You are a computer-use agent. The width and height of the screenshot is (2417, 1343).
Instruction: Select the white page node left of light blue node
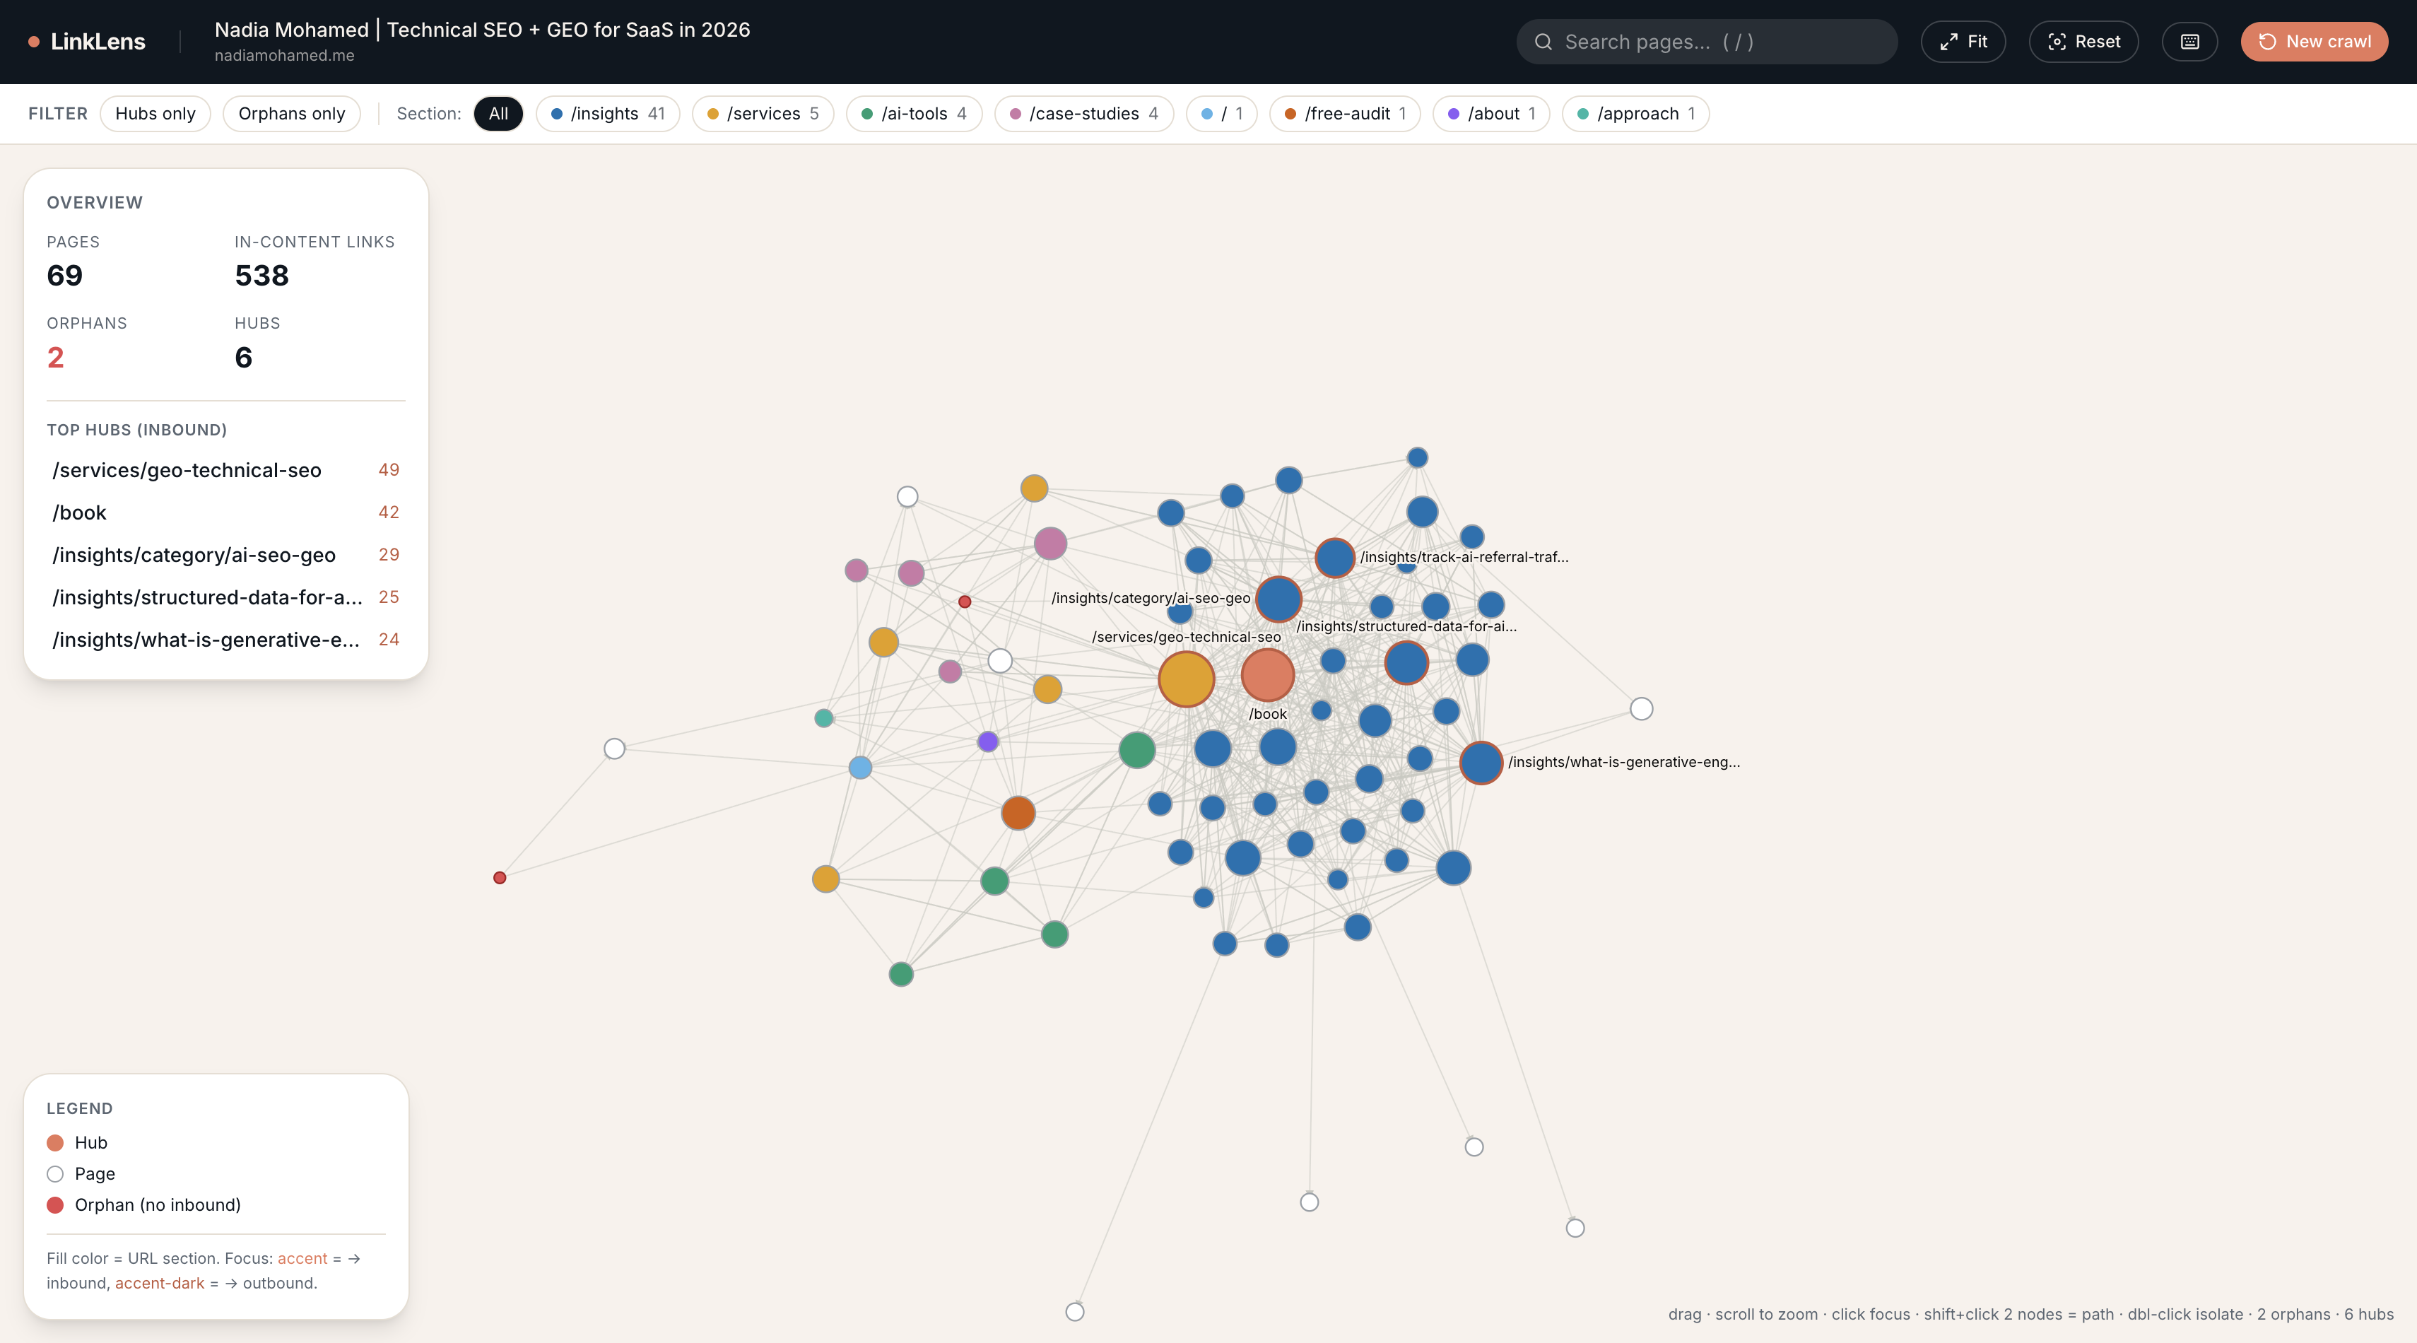[x=613, y=748]
